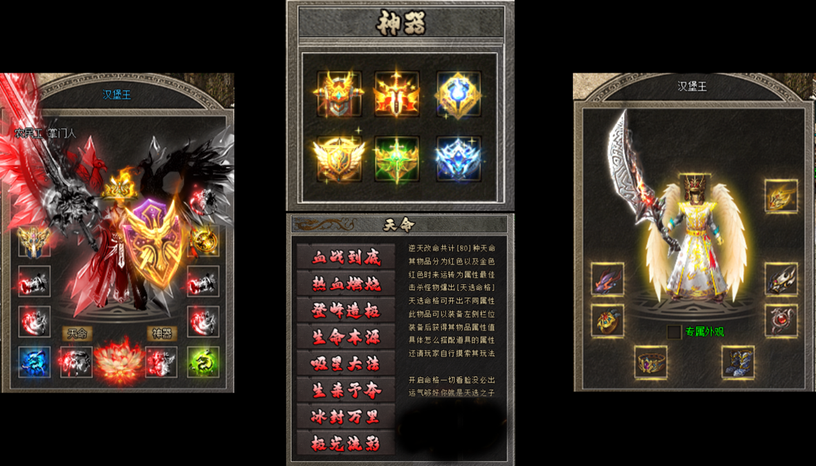Select the blue winged crystal artifact icon
The width and height of the screenshot is (816, 466).
tap(458, 158)
